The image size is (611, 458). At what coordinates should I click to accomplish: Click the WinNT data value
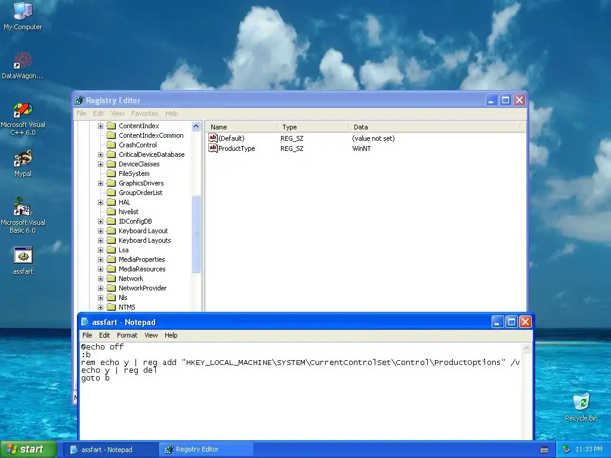point(361,148)
